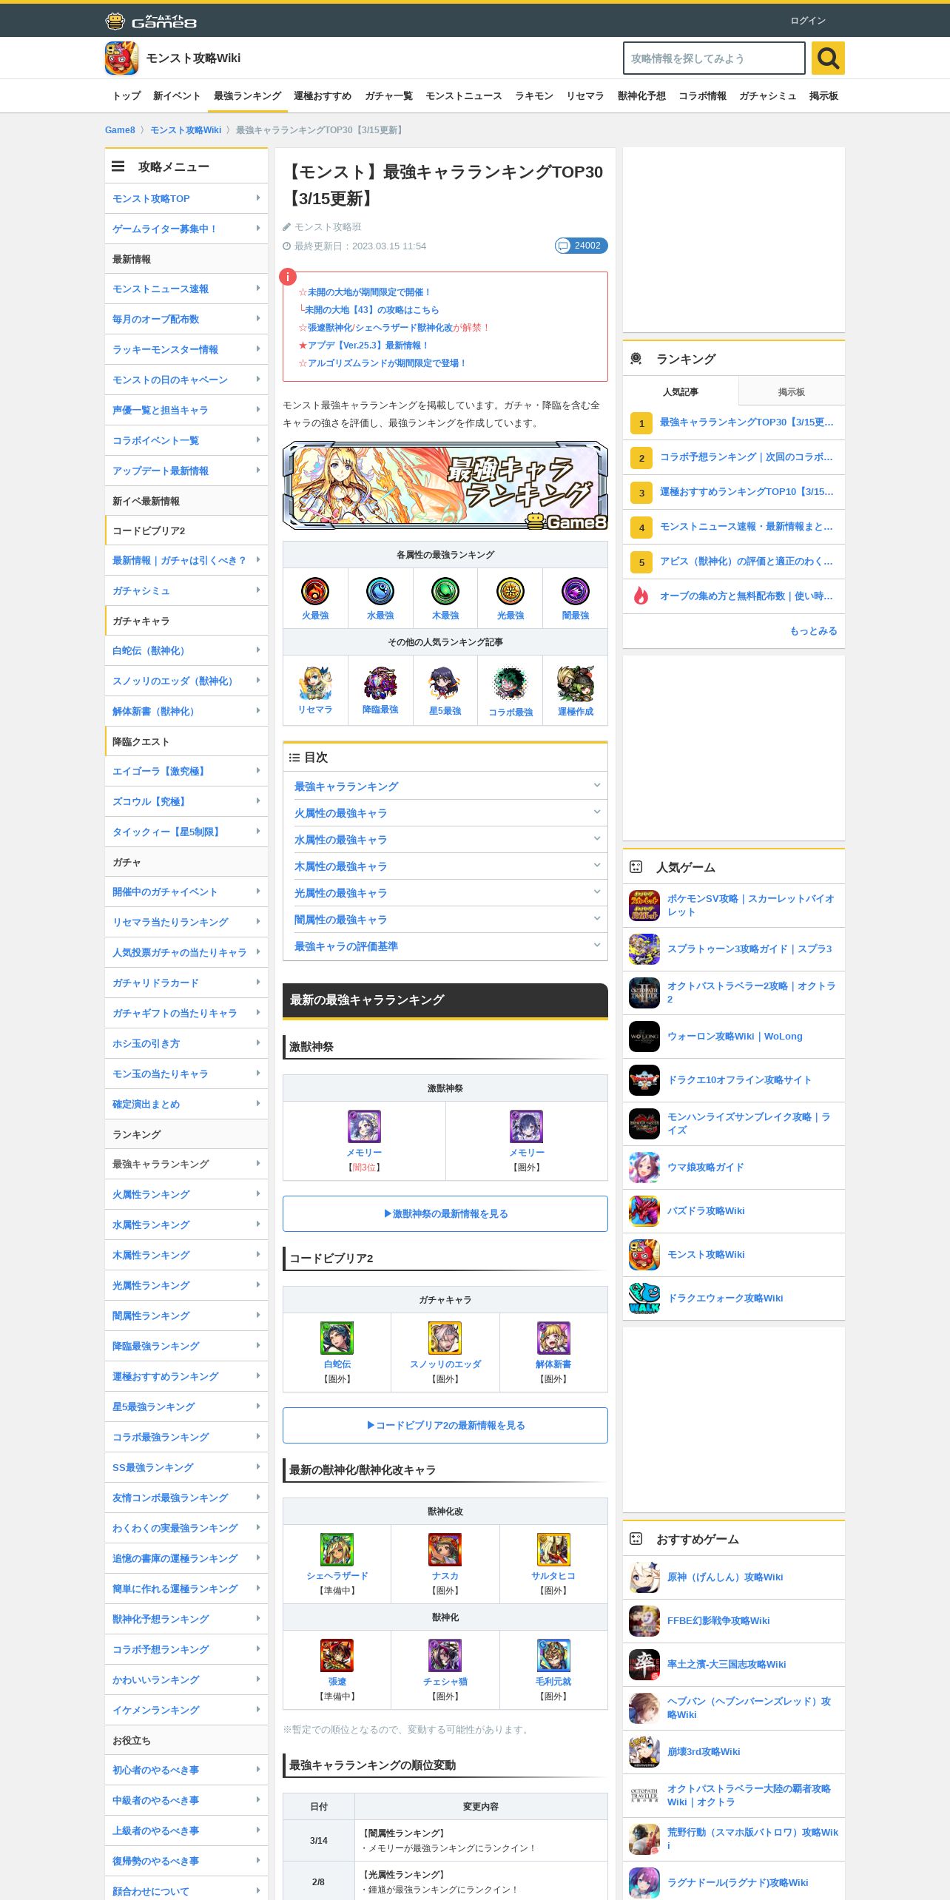Click the Game8 breadcrumb link

tap(120, 130)
